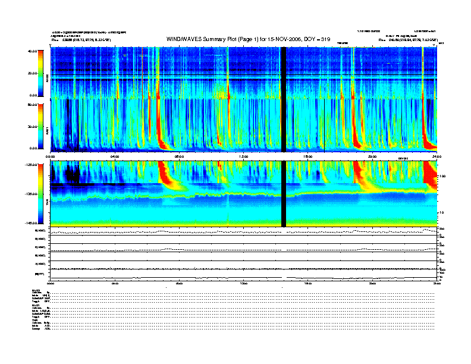Click the horizontal black line across RAD2 spectrogram
The height and width of the screenshot is (364, 471).
point(244,75)
